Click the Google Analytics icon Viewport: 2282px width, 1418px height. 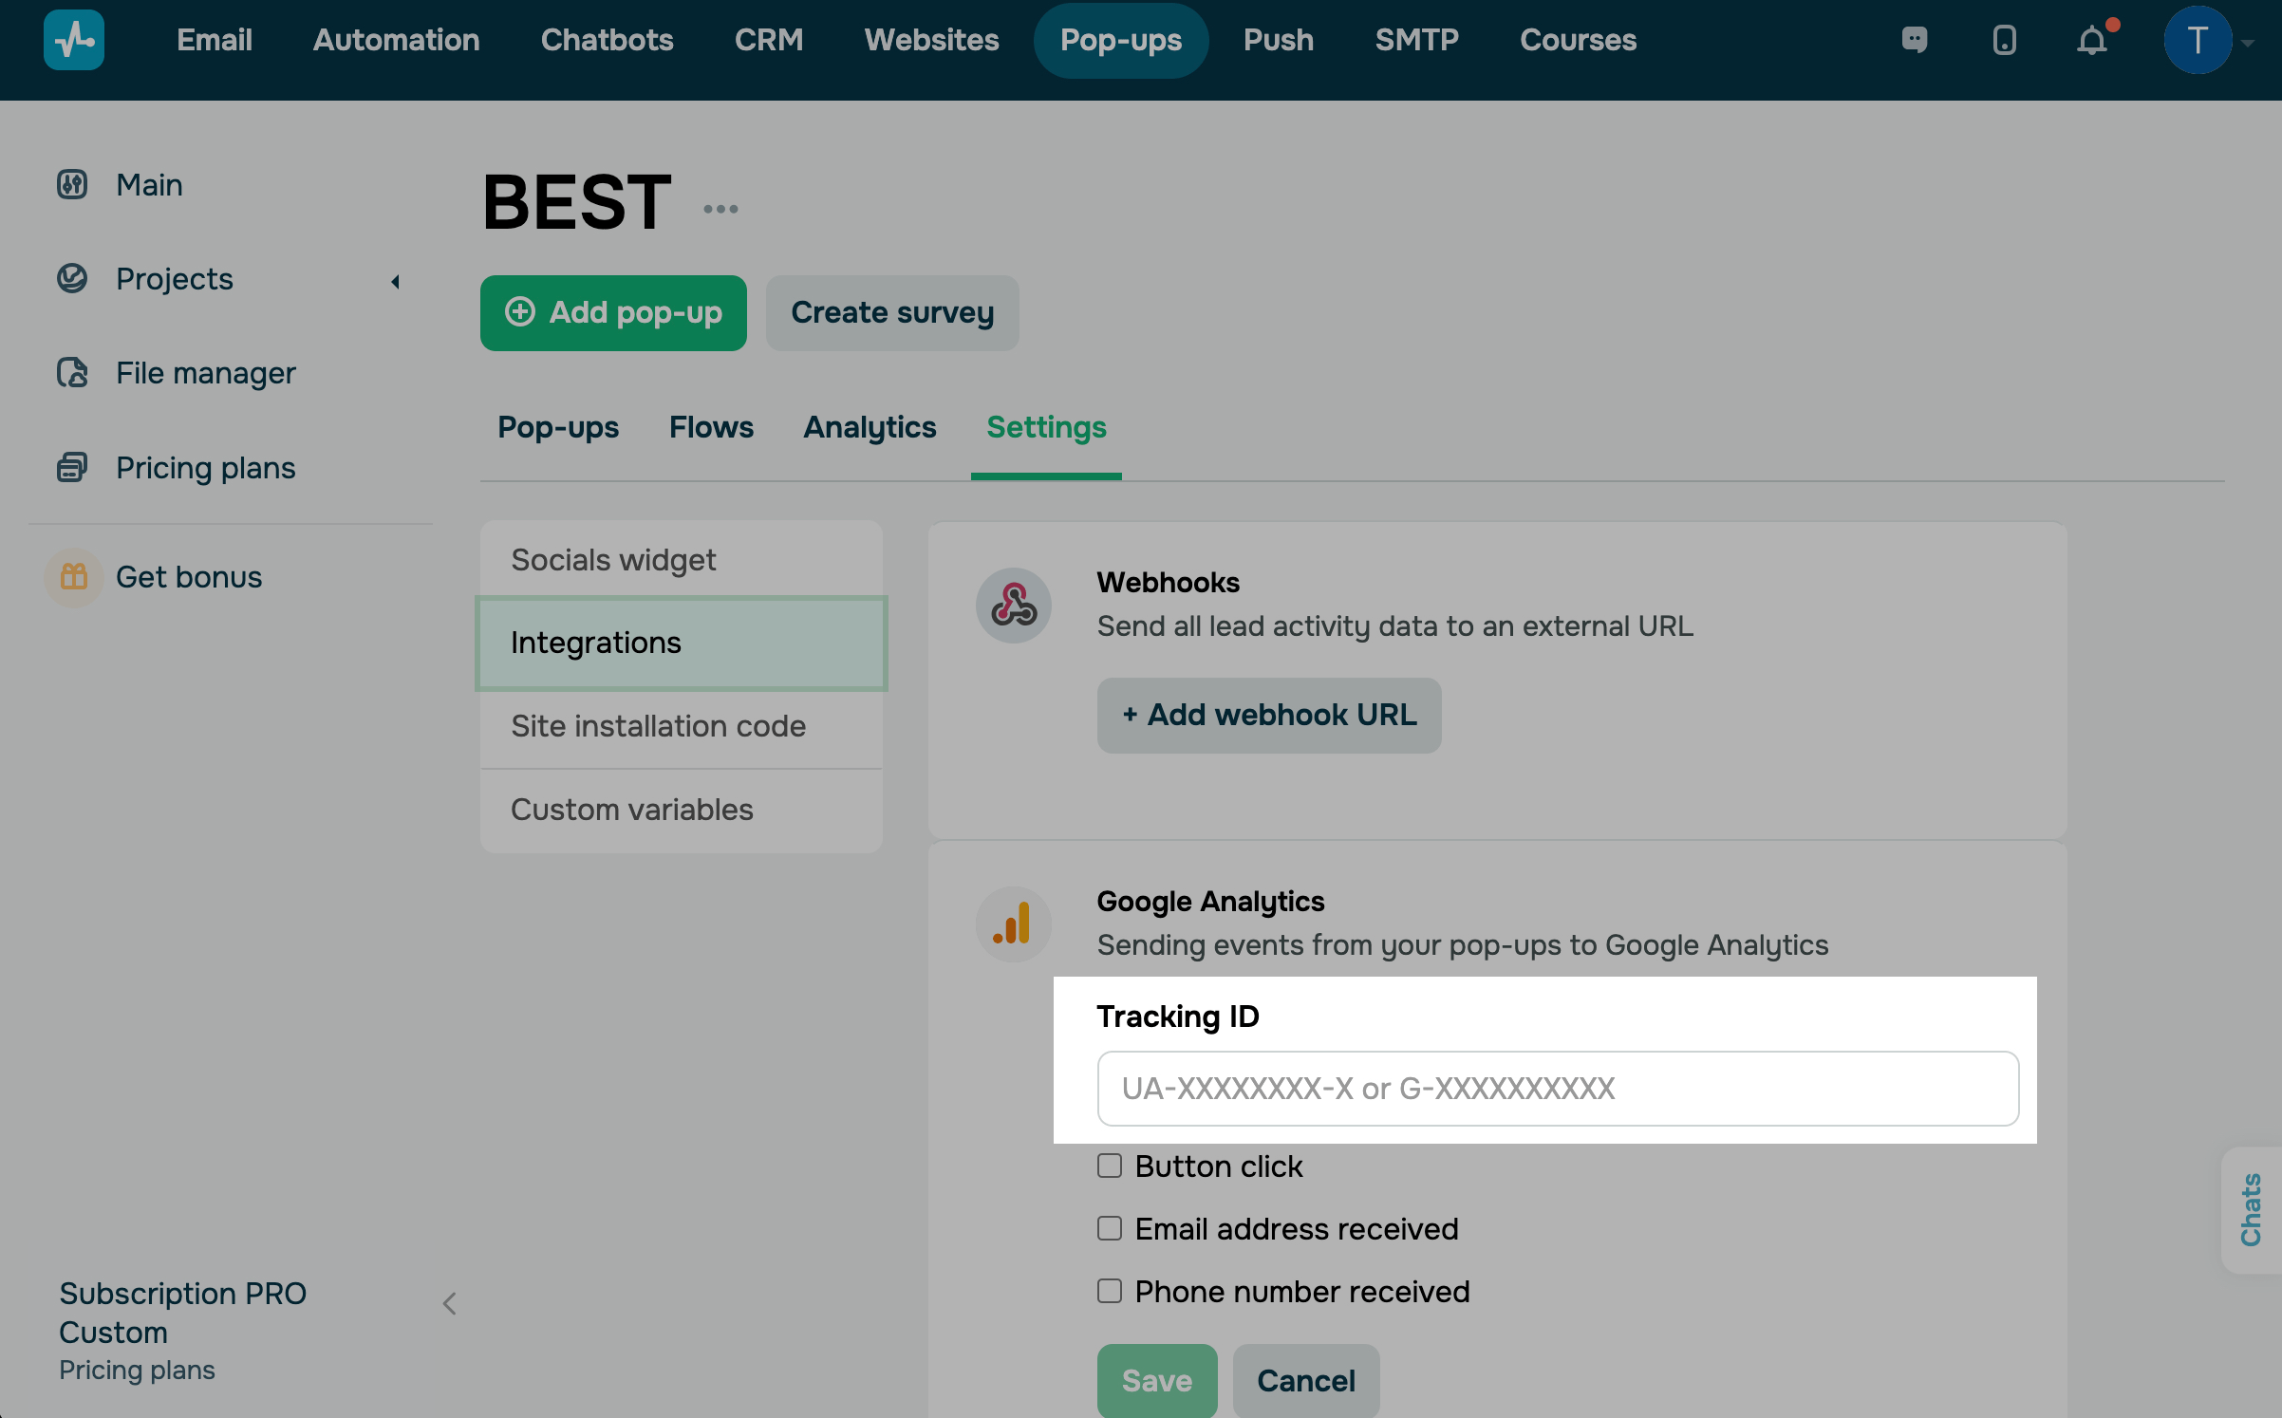point(1013,924)
